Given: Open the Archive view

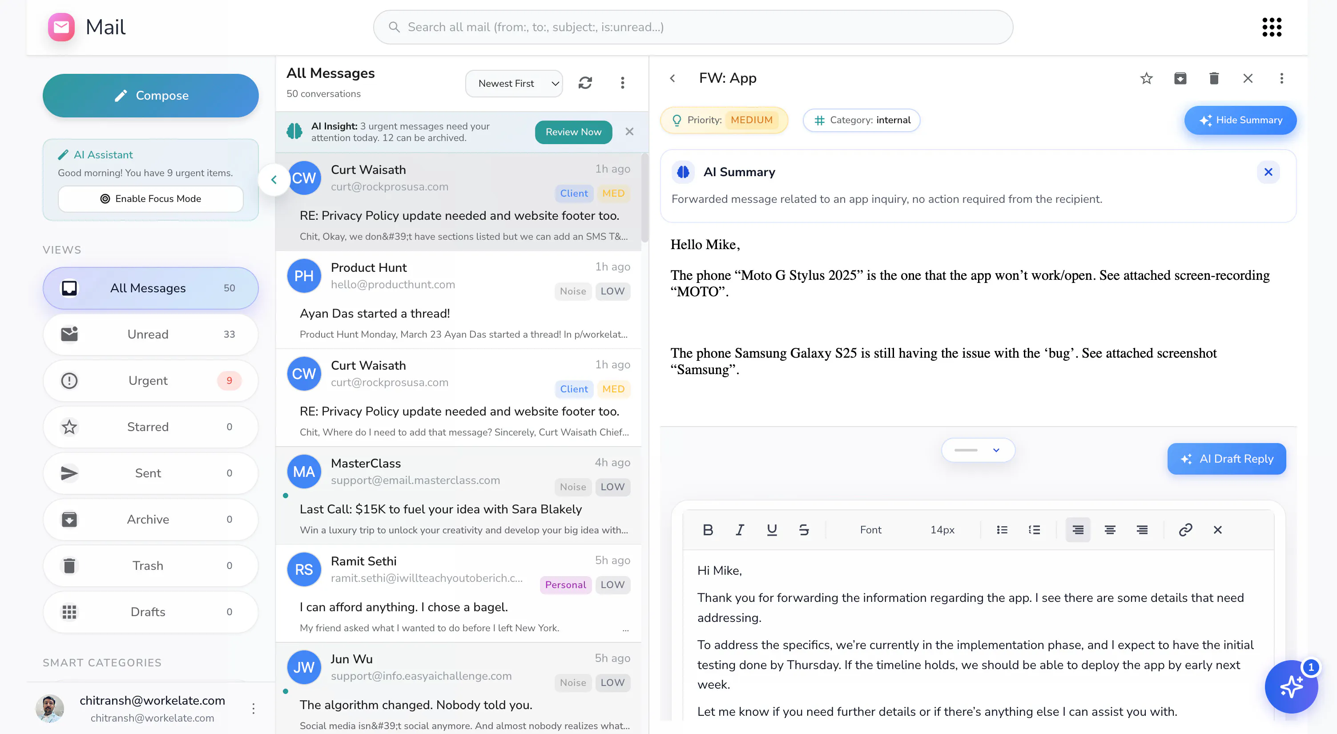Looking at the screenshot, I should point(150,519).
